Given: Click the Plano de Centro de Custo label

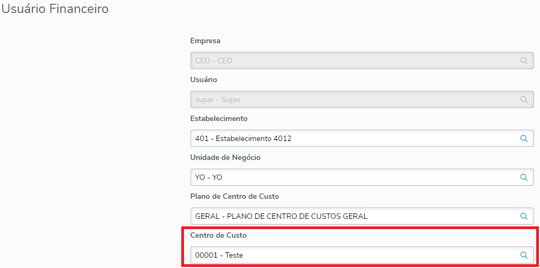Looking at the screenshot, I should (x=234, y=197).
